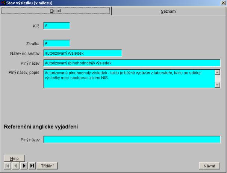Click the empty English Plný název field

[132, 140]
